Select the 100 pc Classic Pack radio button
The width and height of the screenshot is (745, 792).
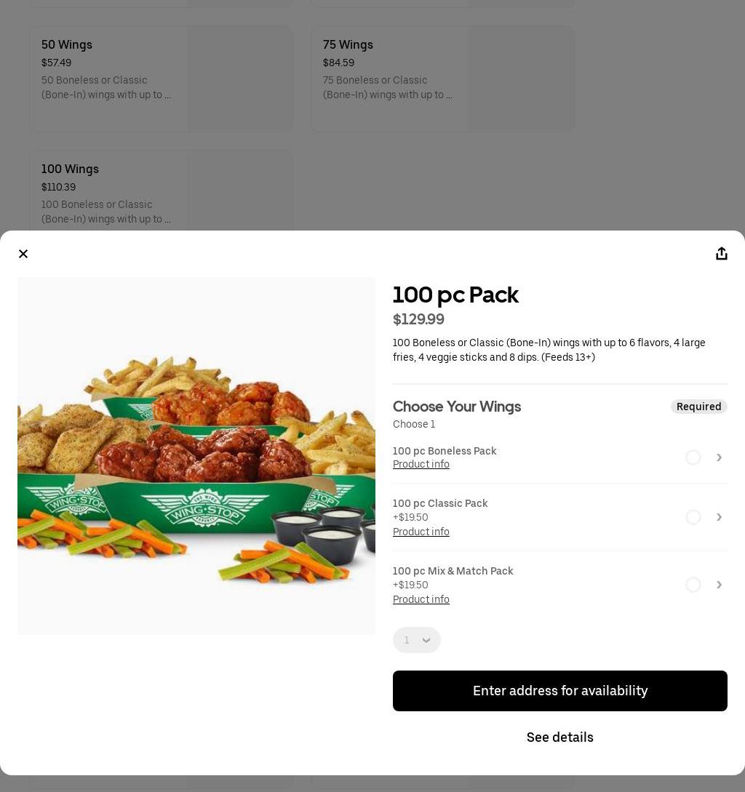693,517
